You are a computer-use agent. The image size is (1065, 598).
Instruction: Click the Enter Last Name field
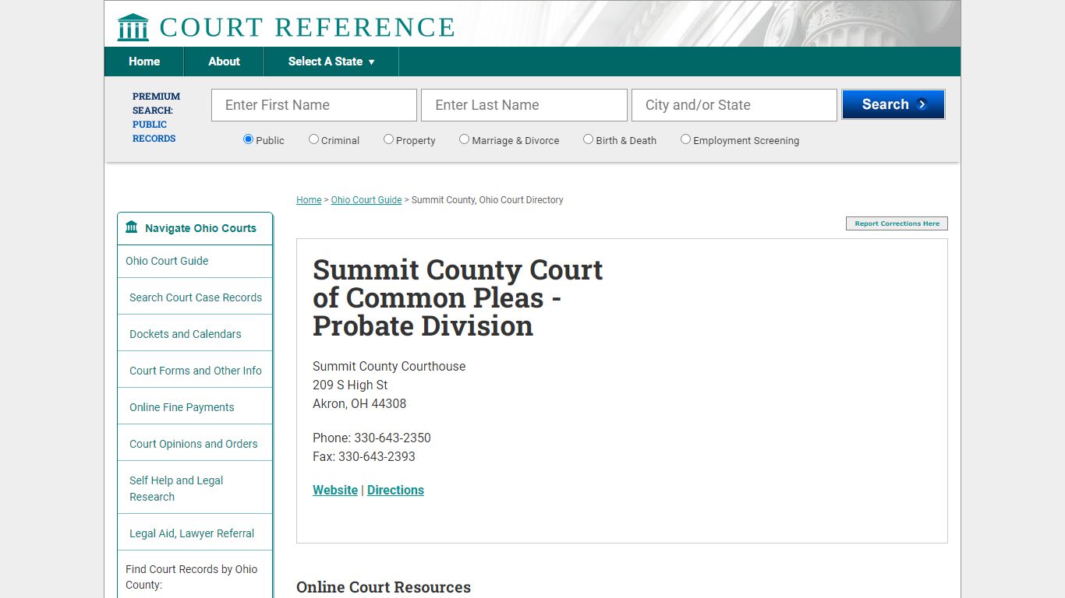point(524,105)
